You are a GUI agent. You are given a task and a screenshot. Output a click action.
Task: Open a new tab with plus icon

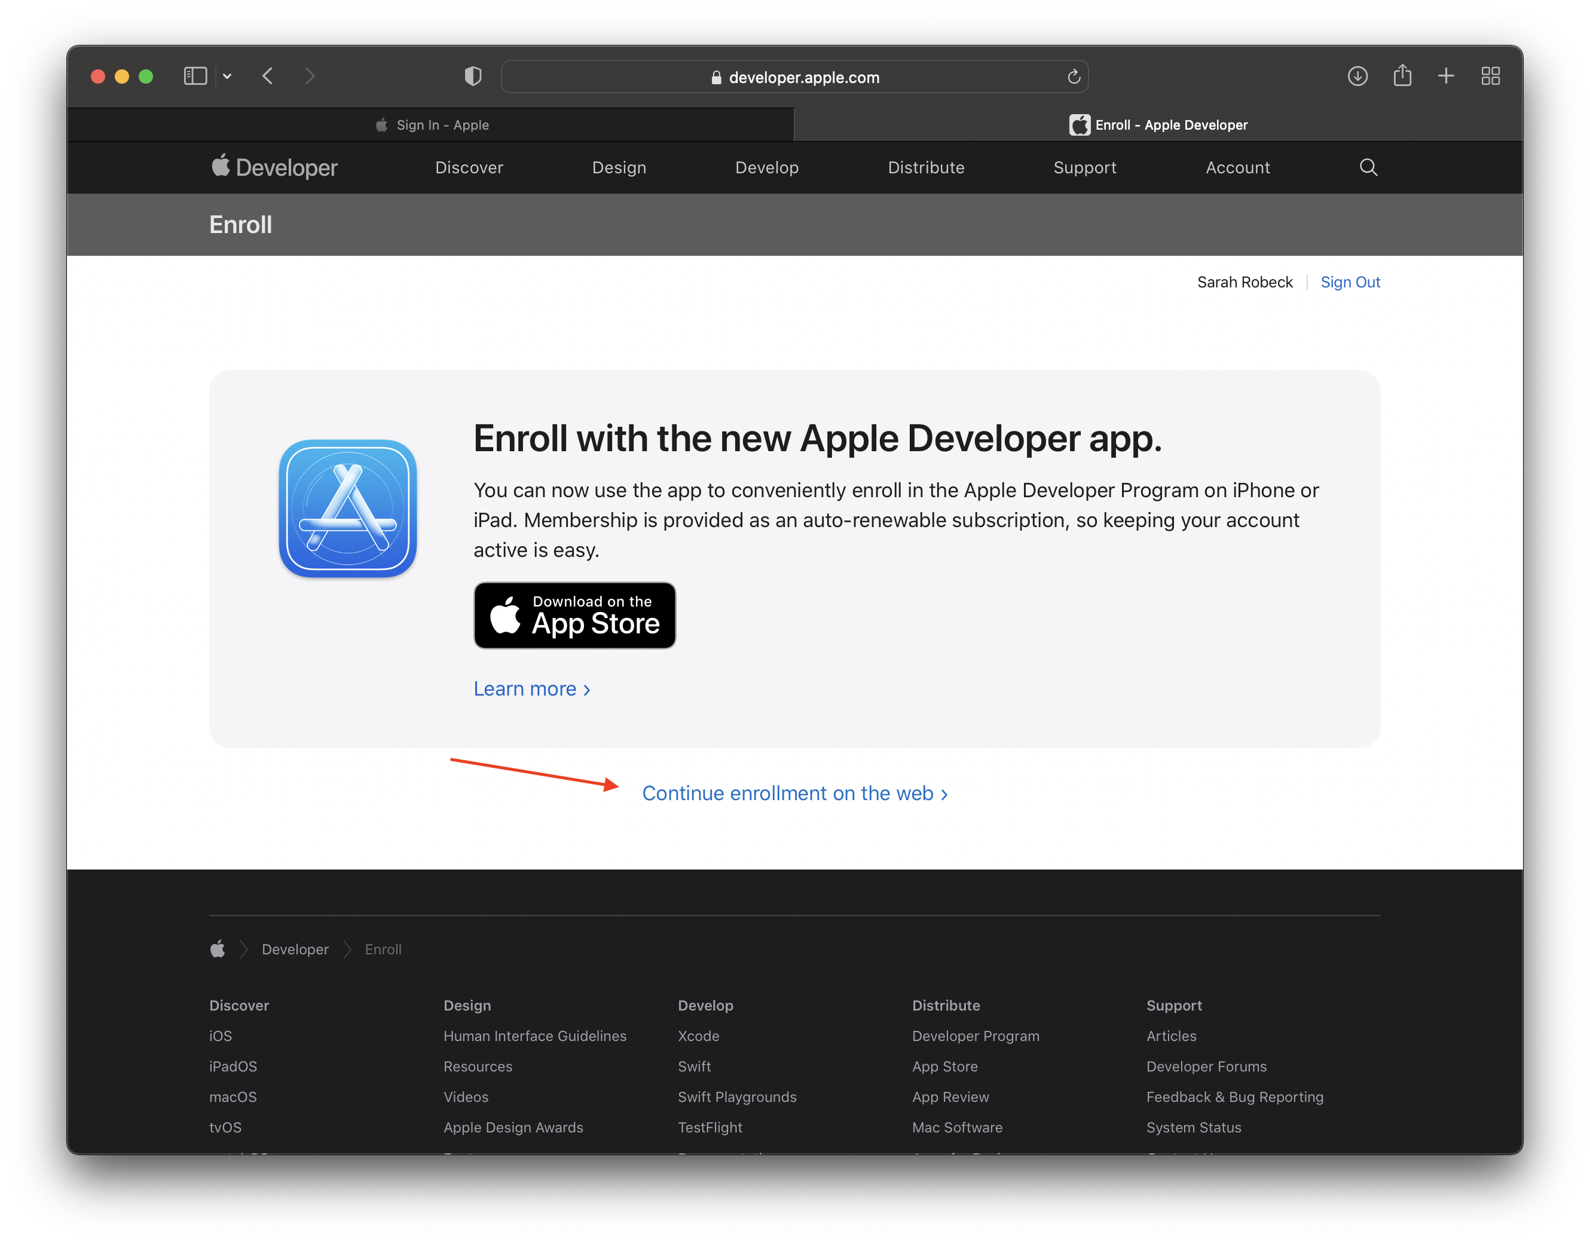(x=1446, y=76)
